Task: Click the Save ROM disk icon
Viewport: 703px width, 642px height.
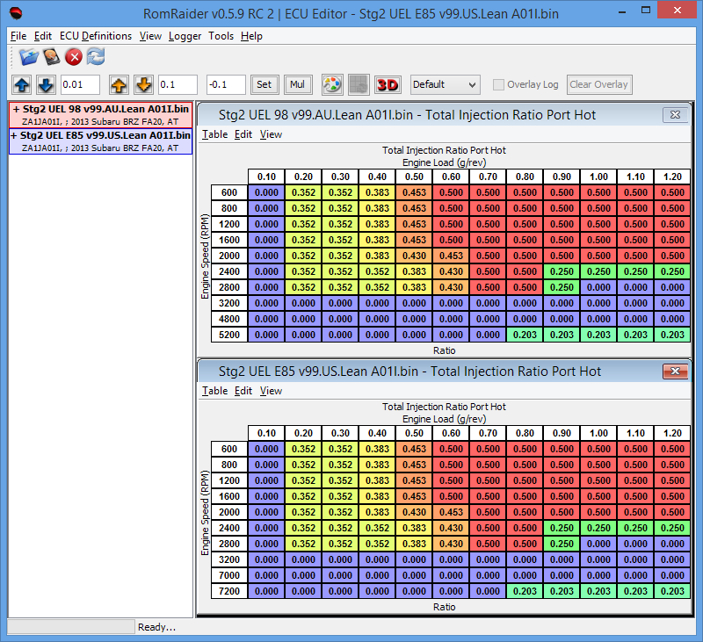Action: tap(52, 57)
